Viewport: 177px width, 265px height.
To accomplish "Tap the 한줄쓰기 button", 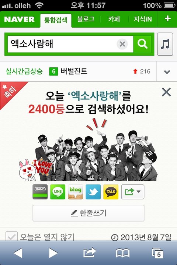I will coord(88,213).
